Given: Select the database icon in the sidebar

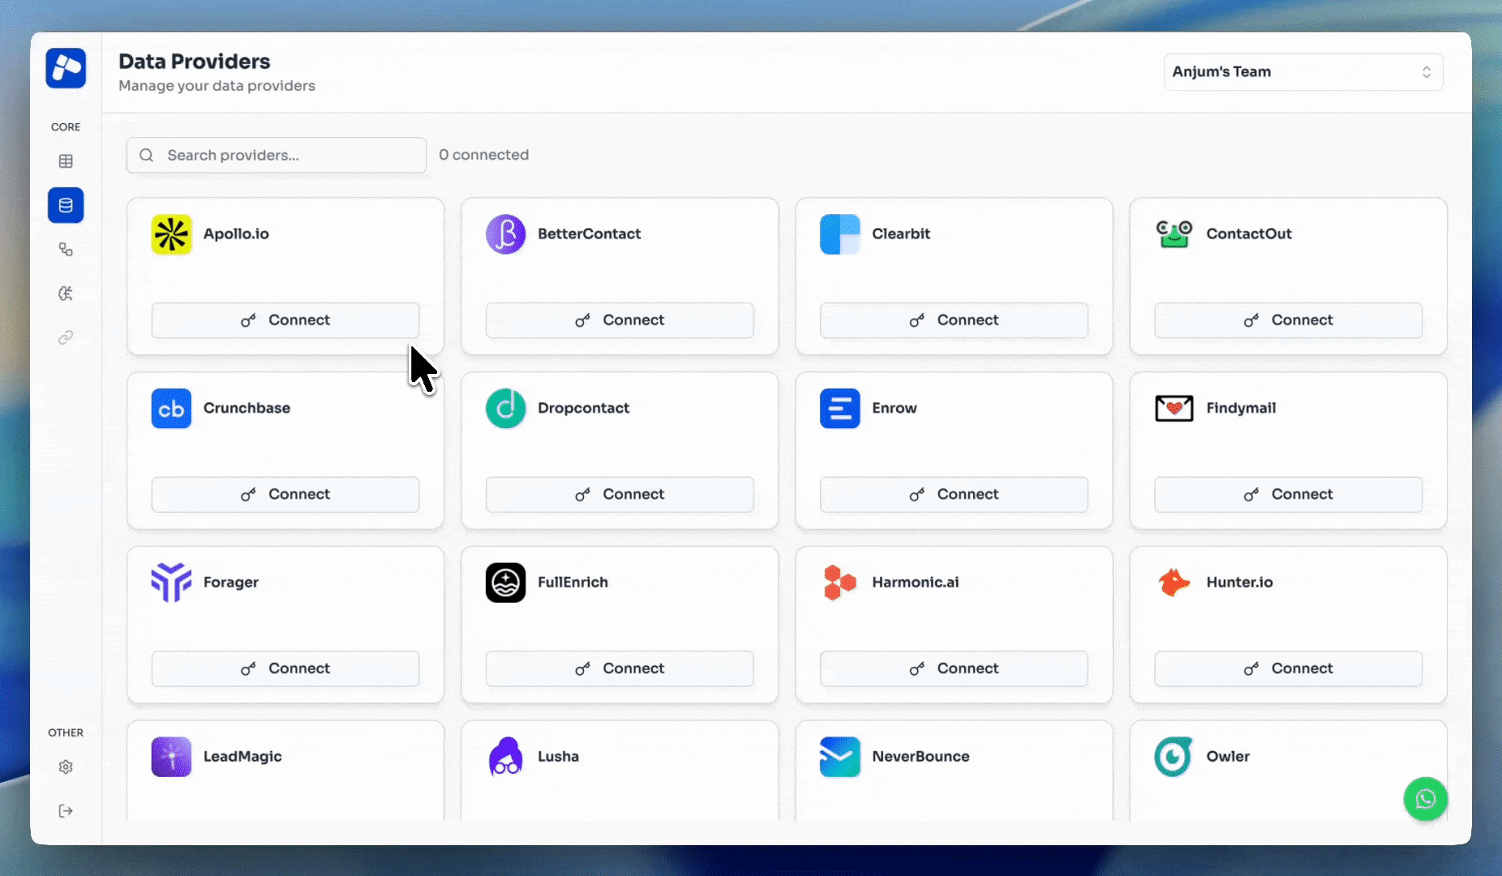Looking at the screenshot, I should 66,205.
